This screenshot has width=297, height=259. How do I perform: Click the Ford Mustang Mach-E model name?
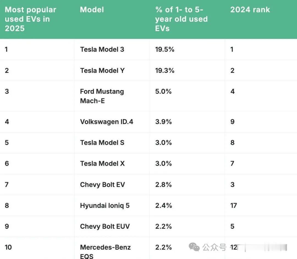[102, 96]
